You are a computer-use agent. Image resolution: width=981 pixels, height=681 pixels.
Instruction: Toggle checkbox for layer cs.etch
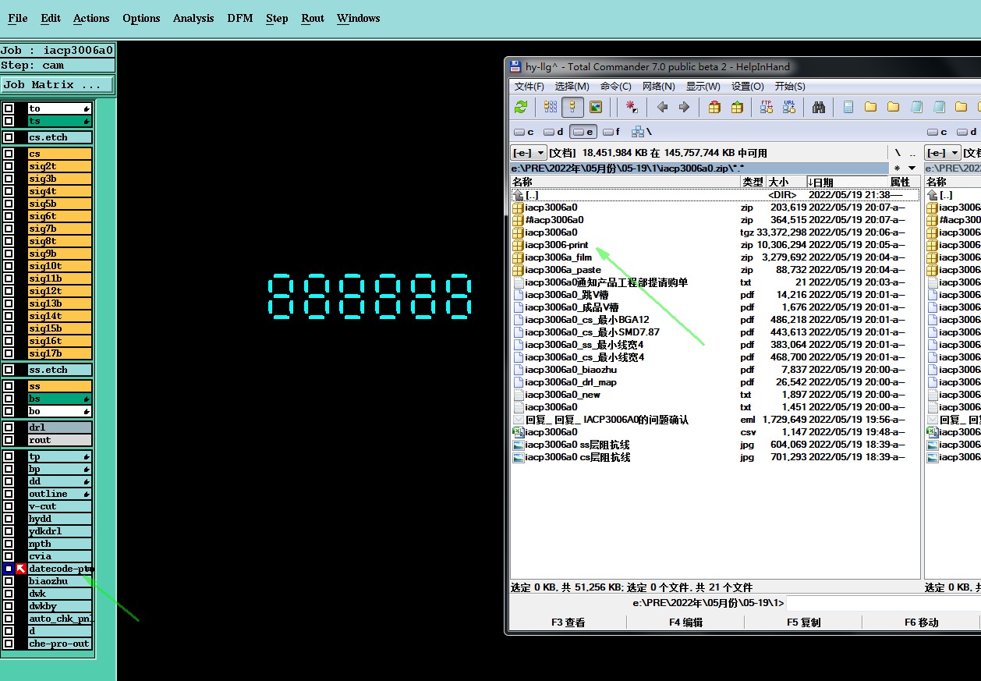(9, 137)
